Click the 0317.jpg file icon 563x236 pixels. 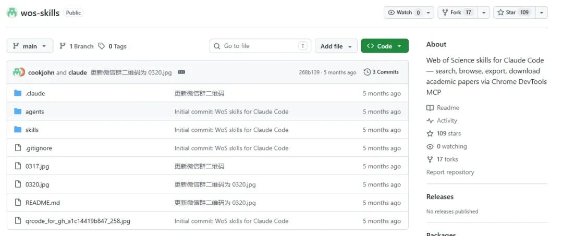18,166
